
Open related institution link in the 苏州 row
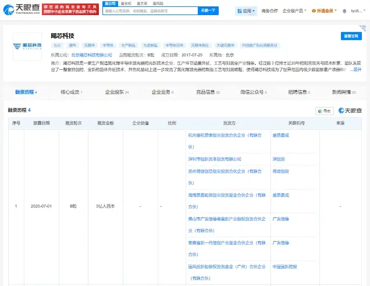click(x=281, y=171)
